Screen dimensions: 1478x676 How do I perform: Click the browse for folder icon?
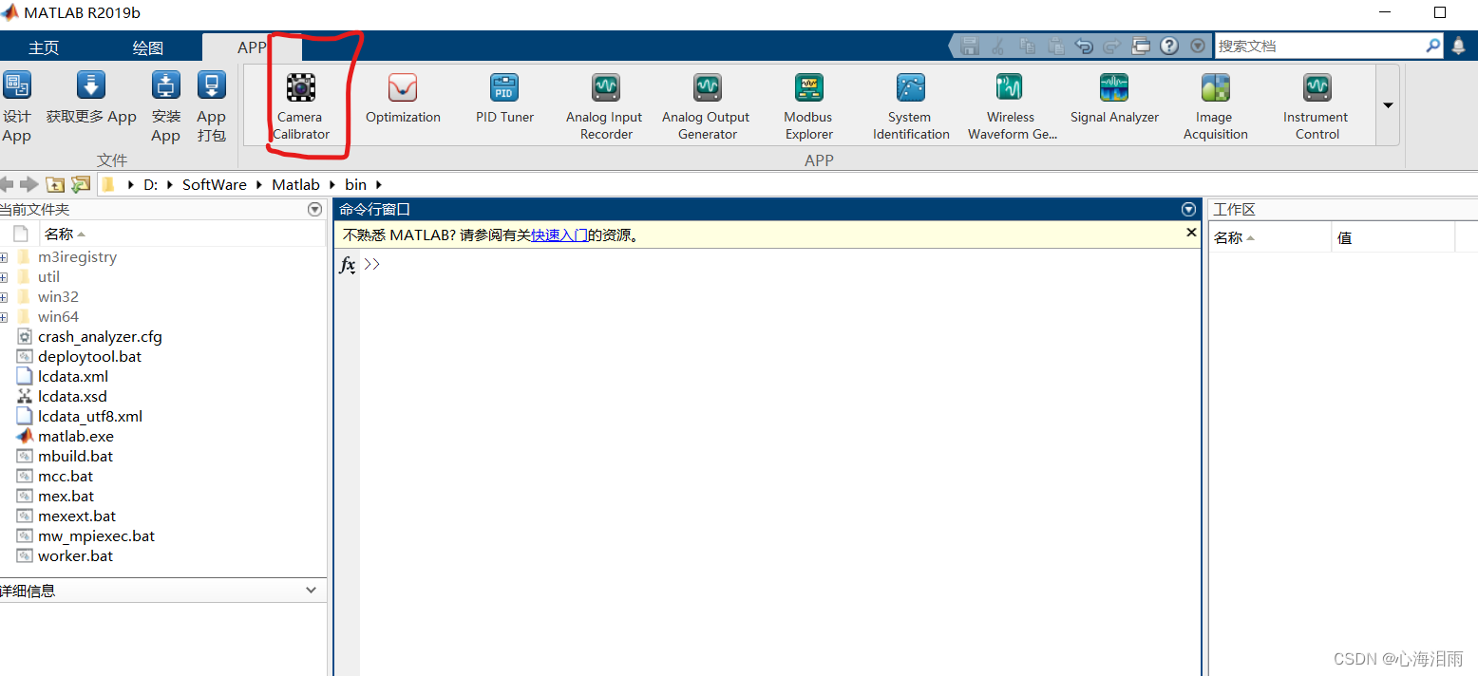(81, 184)
